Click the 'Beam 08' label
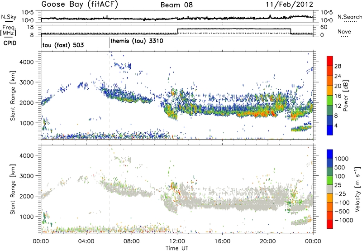 (x=176, y=5)
